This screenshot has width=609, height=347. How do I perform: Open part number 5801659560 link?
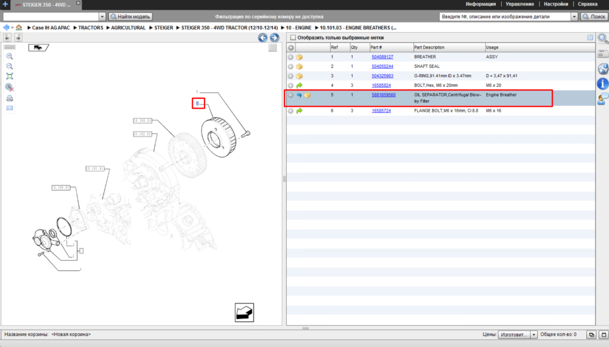(x=383, y=95)
